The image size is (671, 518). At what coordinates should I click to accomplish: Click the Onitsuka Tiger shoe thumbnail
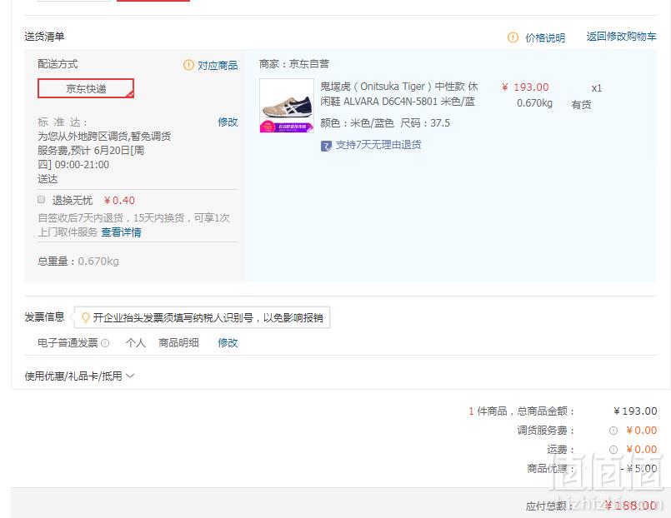[287, 106]
